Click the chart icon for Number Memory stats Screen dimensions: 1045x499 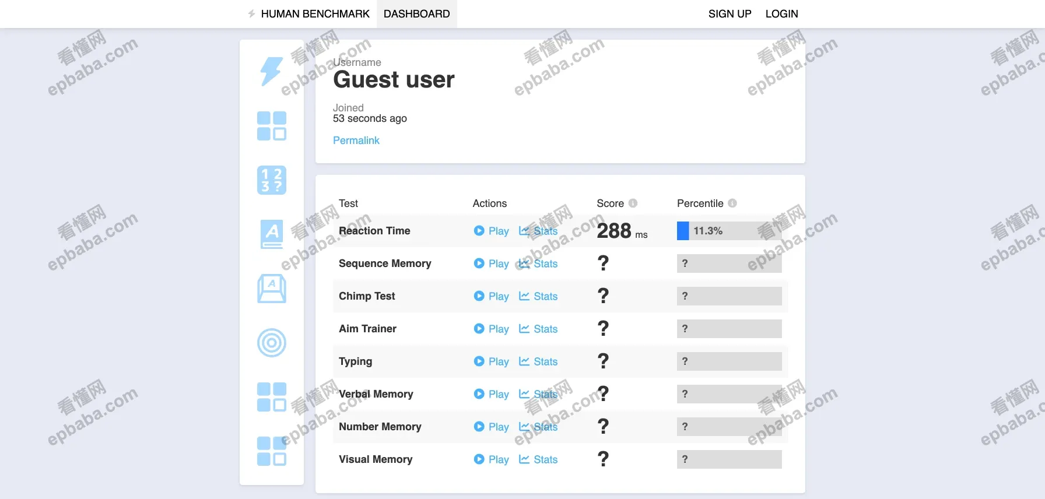(524, 427)
